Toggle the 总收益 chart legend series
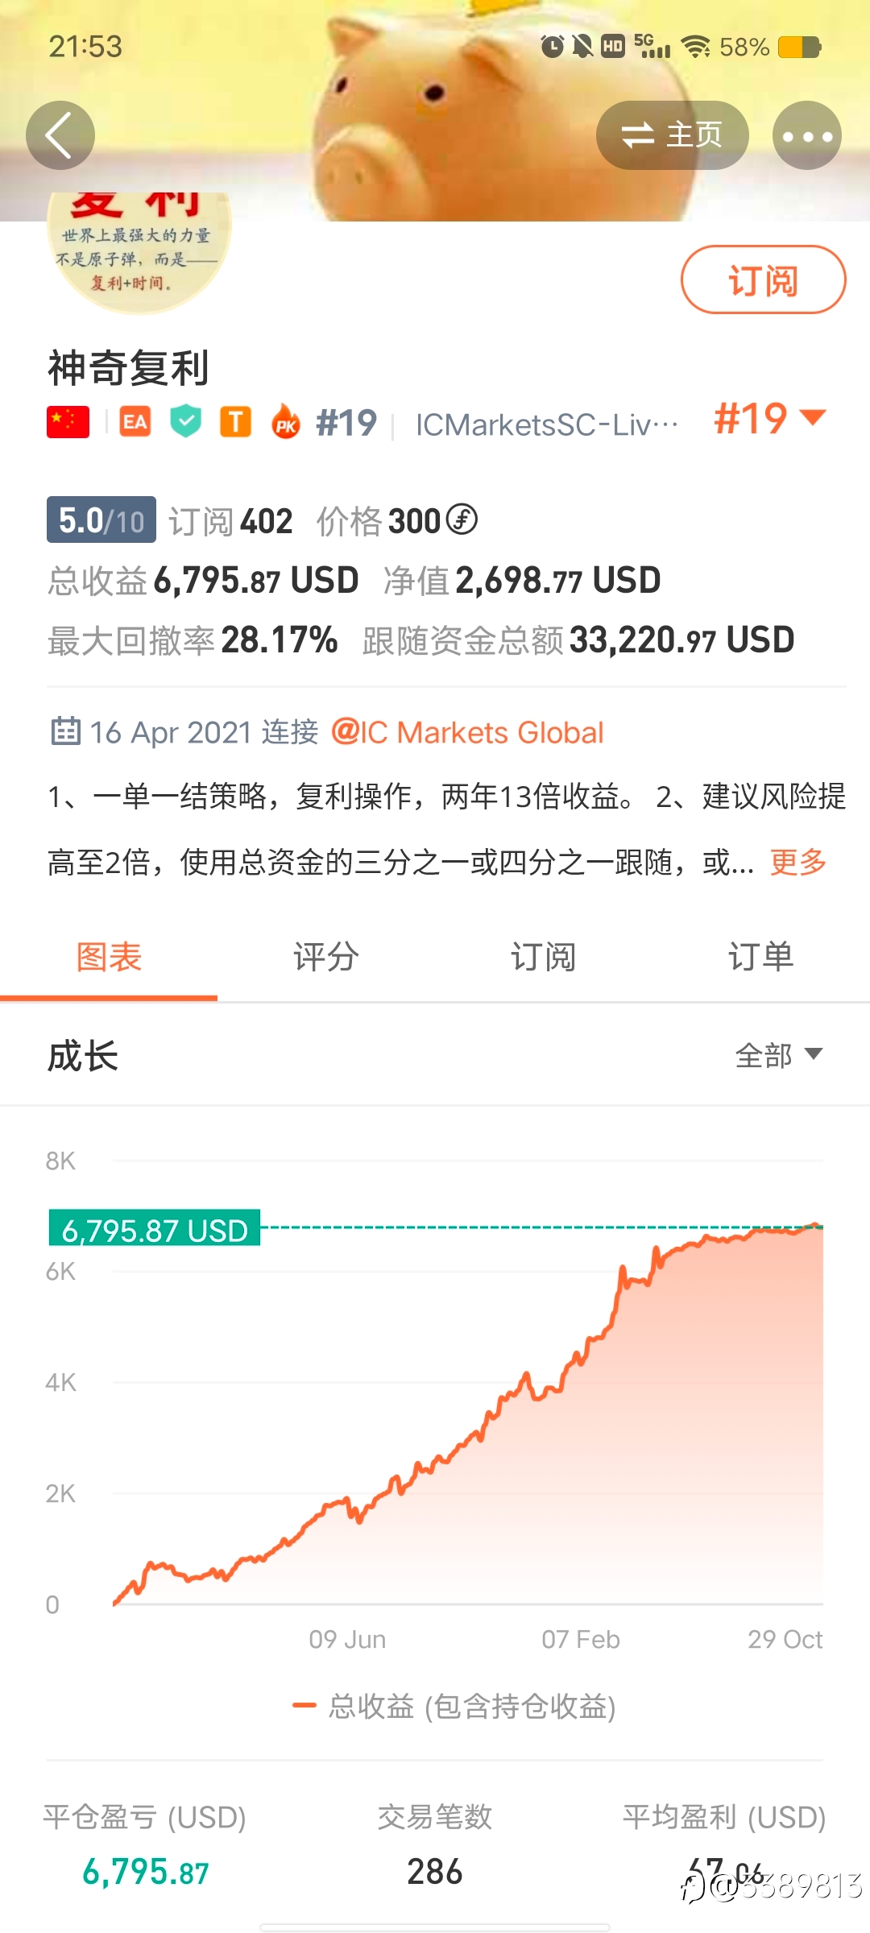870x1933 pixels. coord(454,1705)
